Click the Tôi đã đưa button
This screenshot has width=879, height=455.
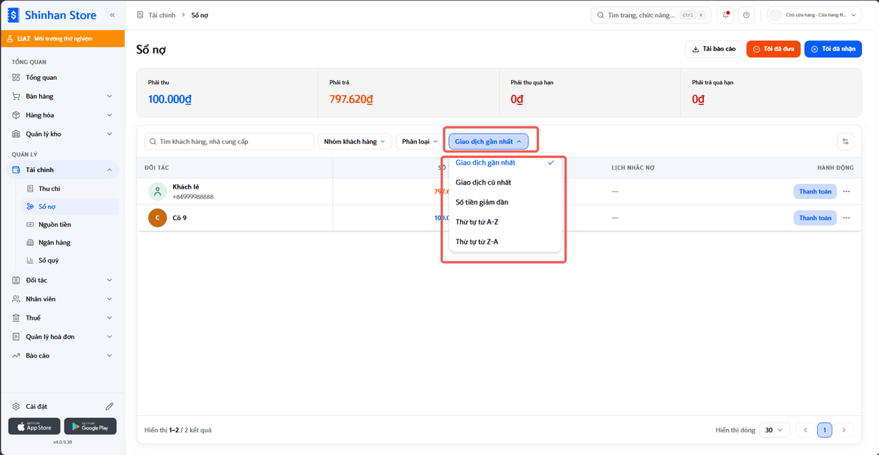[x=773, y=49]
